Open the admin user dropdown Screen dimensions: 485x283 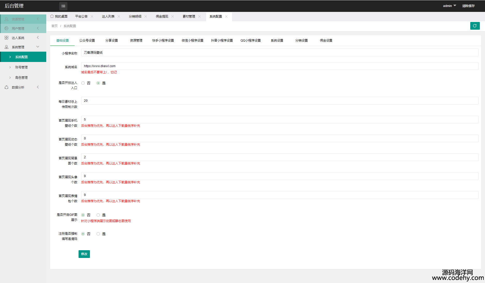450,6
